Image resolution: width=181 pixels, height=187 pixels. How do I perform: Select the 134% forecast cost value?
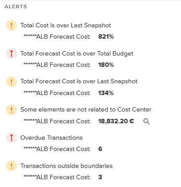click(106, 93)
